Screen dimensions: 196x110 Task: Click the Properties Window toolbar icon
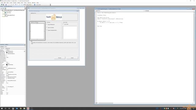[29, 5]
